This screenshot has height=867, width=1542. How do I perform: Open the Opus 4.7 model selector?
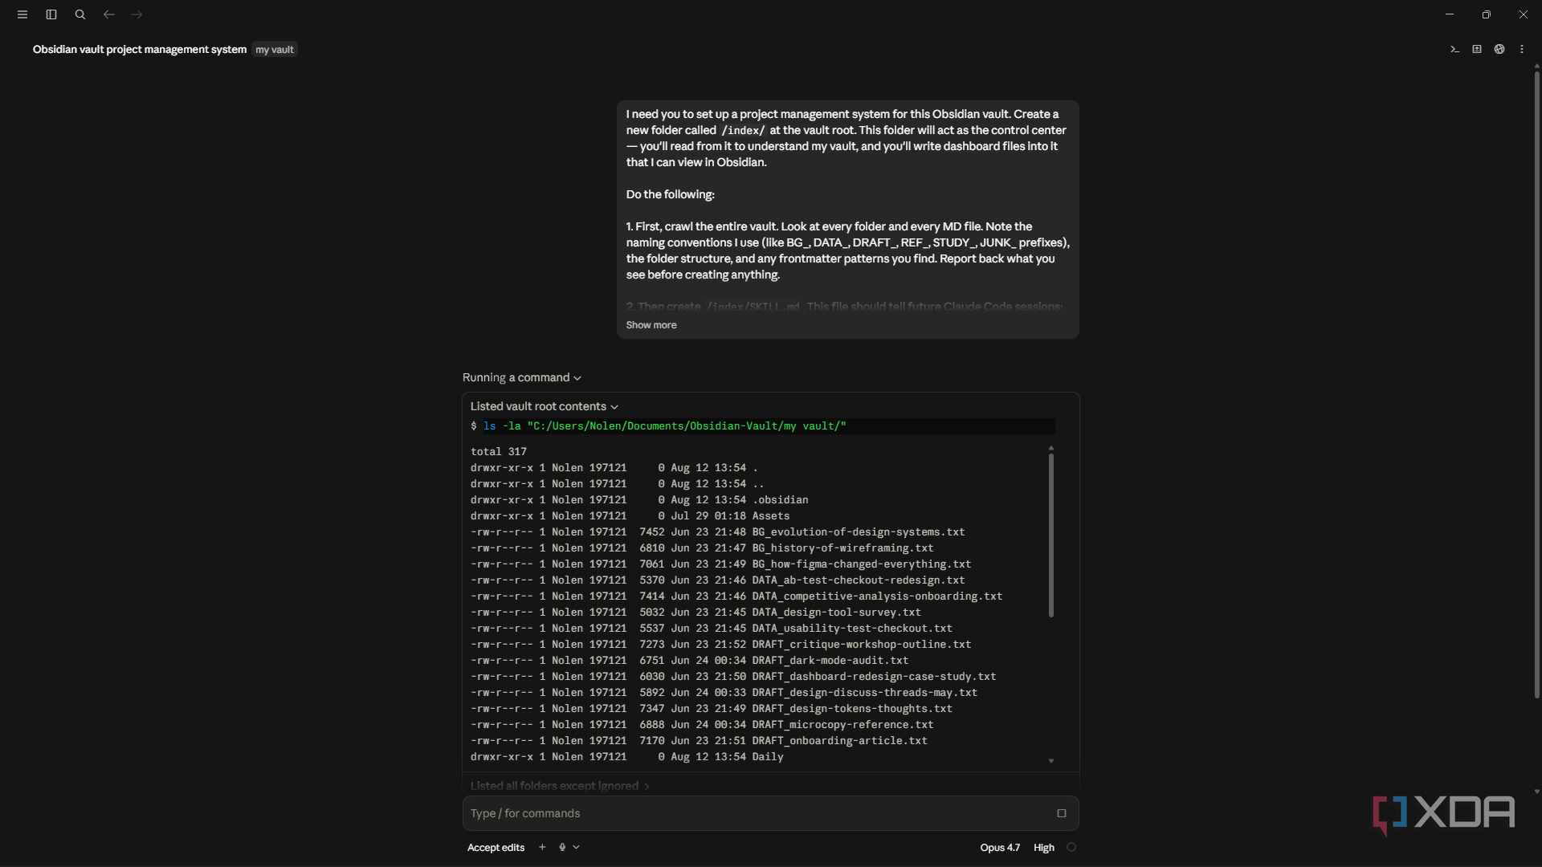click(1000, 847)
